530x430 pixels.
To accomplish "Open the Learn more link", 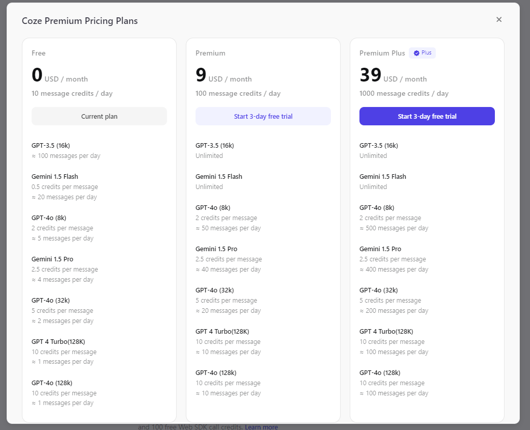I will [261, 427].
